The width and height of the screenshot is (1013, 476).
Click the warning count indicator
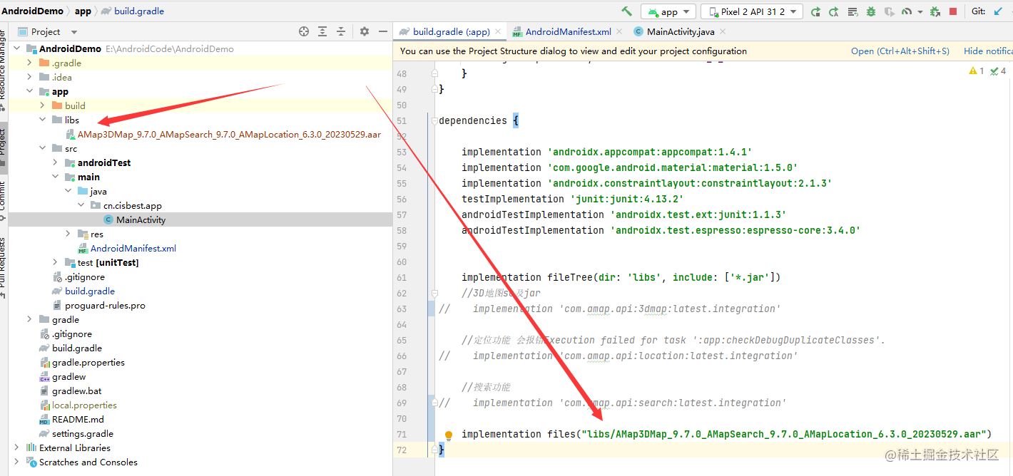click(977, 71)
